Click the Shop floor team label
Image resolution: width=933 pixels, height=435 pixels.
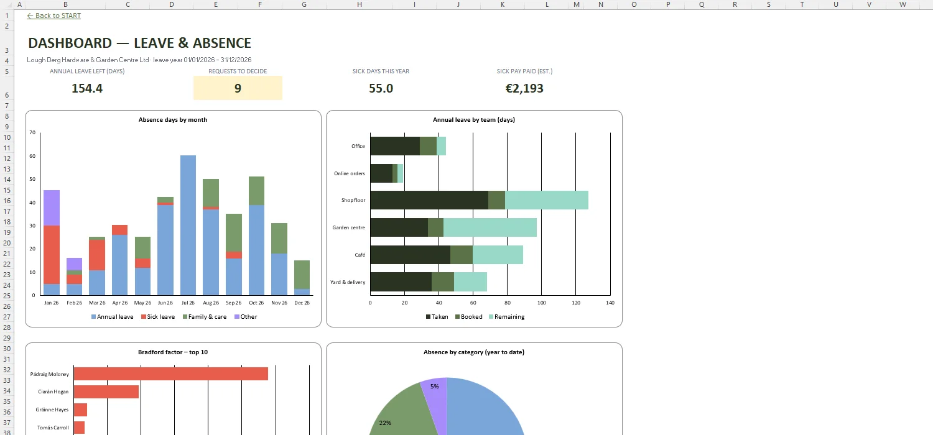[353, 201]
